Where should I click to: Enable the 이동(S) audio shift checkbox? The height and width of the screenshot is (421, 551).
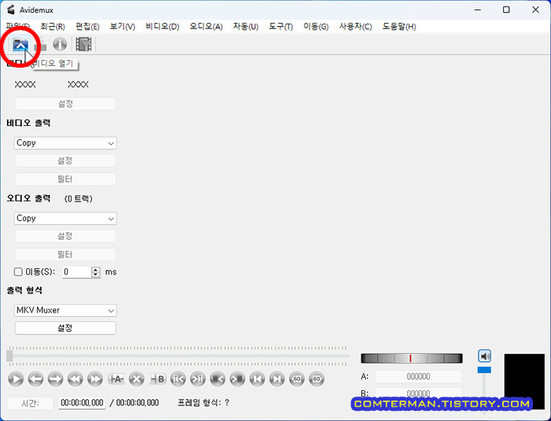click(x=18, y=272)
